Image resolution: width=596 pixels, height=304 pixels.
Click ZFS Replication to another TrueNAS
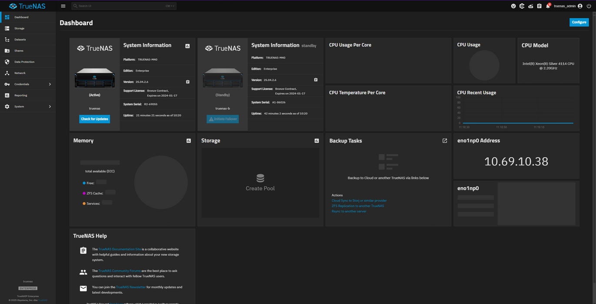pos(358,206)
